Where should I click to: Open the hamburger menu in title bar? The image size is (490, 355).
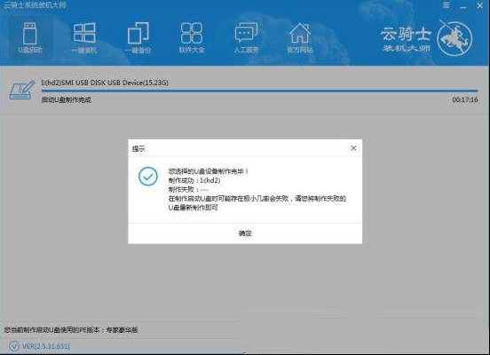(447, 5)
